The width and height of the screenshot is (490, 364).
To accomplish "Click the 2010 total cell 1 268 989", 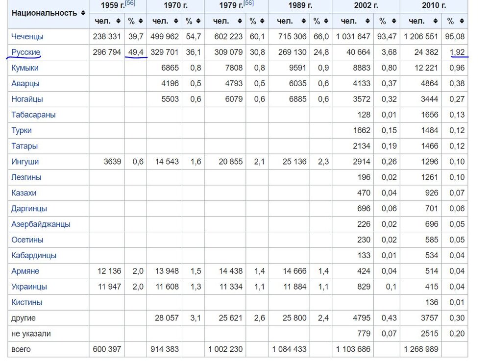I will coord(421,349).
